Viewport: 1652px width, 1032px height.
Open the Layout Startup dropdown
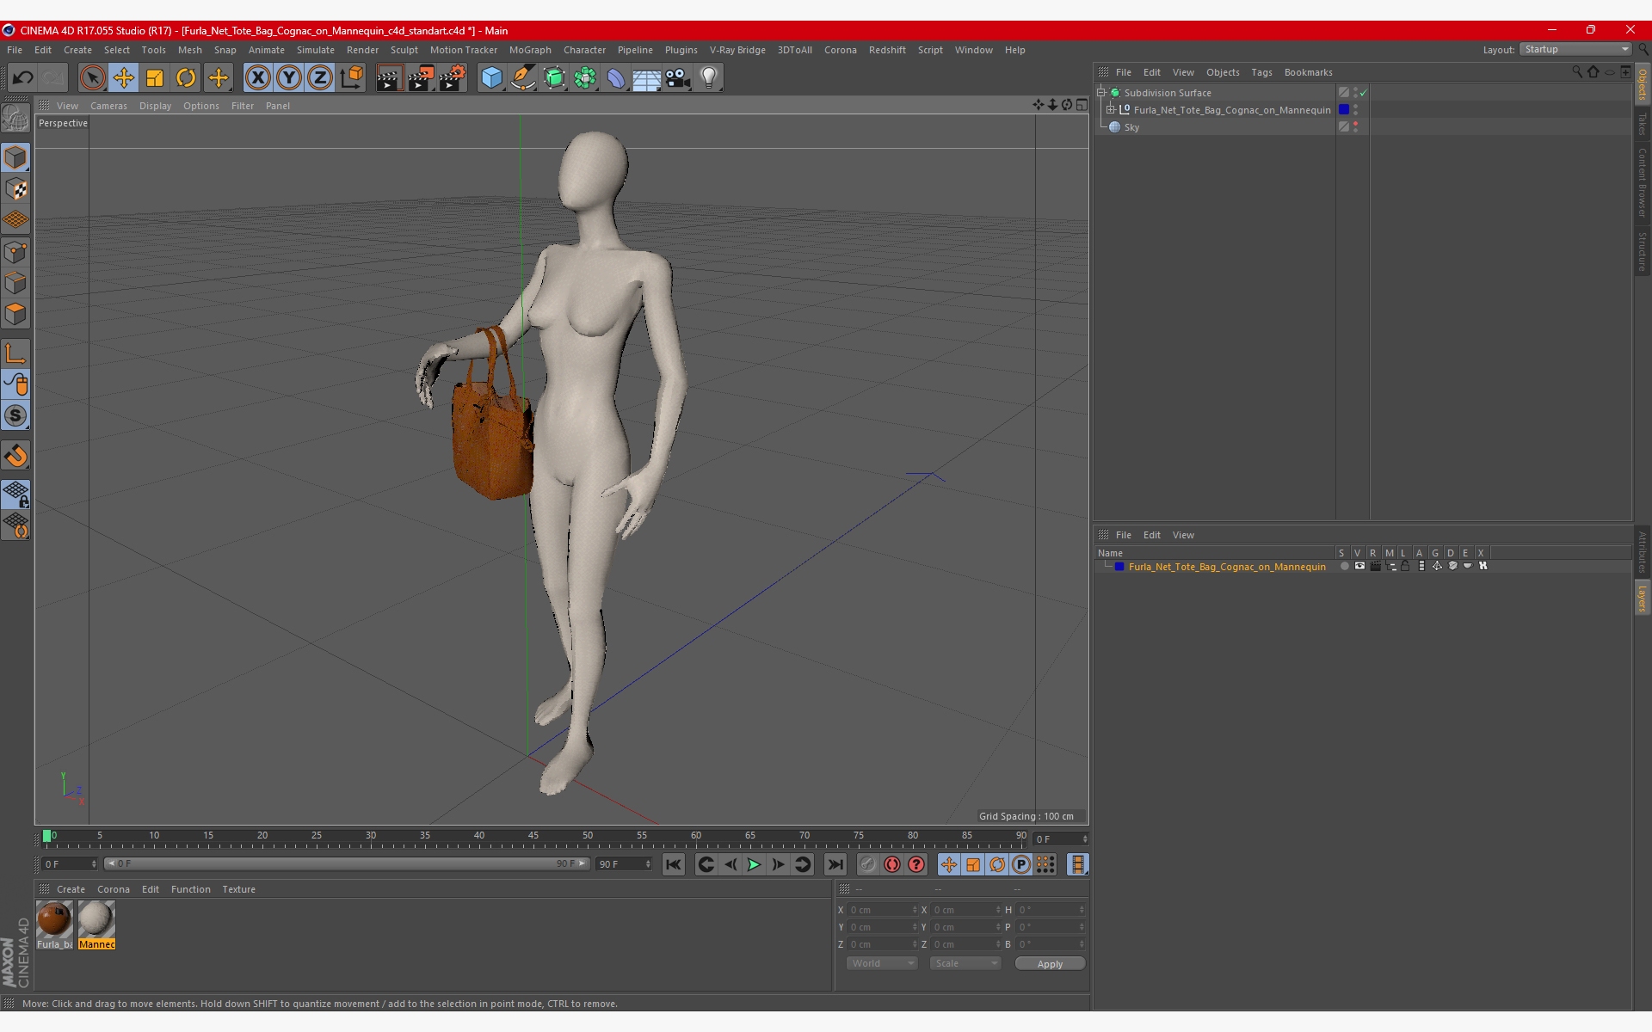pyautogui.click(x=1575, y=50)
